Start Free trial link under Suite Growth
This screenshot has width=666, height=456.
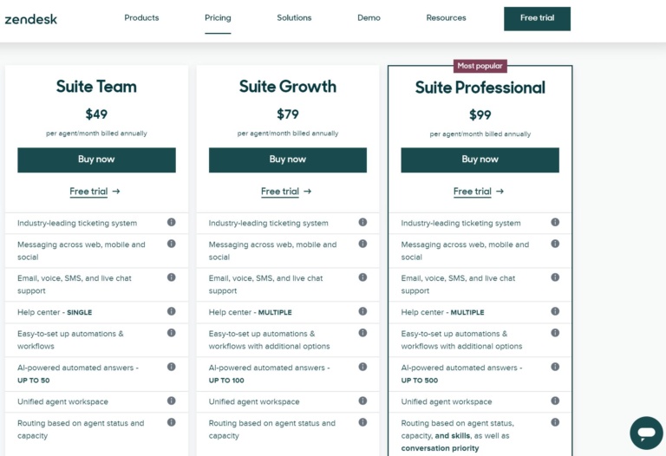(286, 192)
